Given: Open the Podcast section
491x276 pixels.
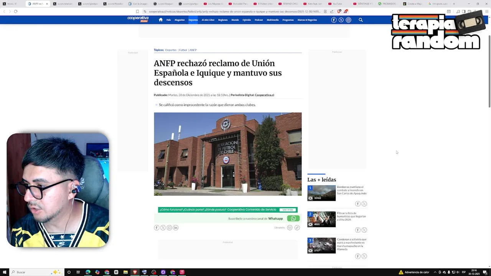Looking at the screenshot, I should [x=259, y=20].
